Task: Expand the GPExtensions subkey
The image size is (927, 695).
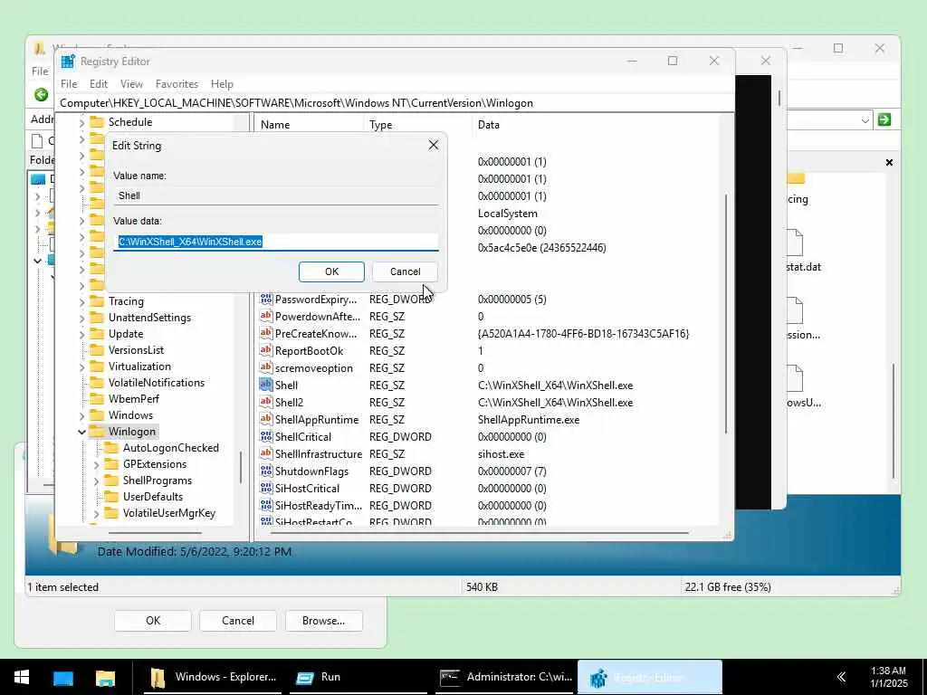Action: tap(96, 464)
